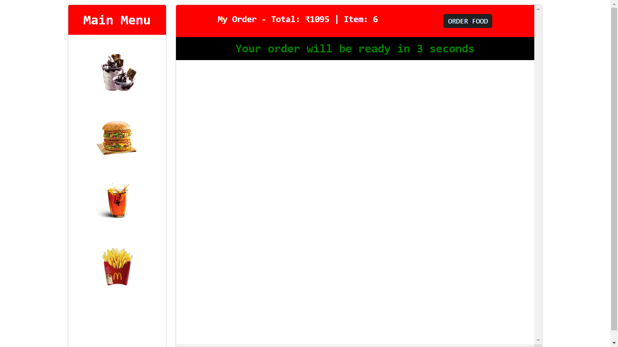Click the Main Menu header

tap(117, 20)
